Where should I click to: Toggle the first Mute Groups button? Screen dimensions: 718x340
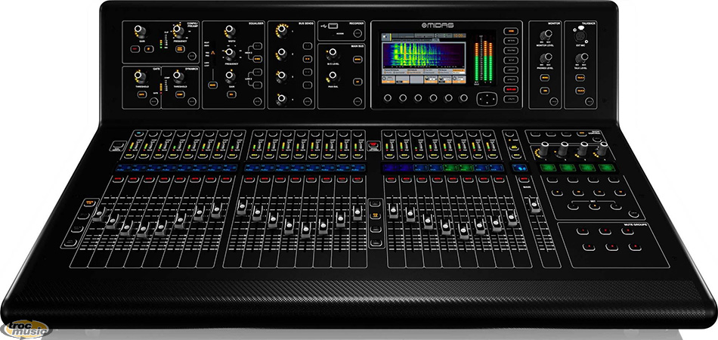[583, 231]
